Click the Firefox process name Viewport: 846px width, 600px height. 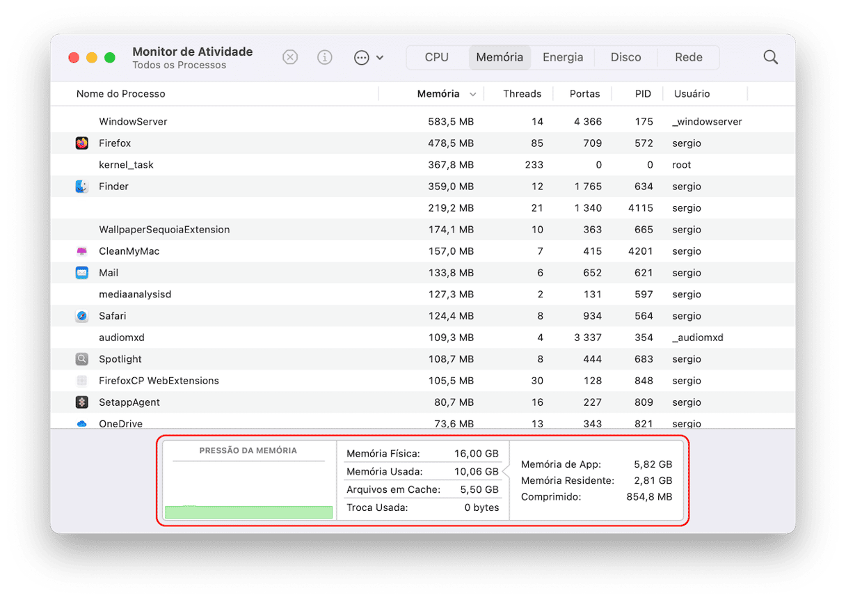click(x=115, y=143)
